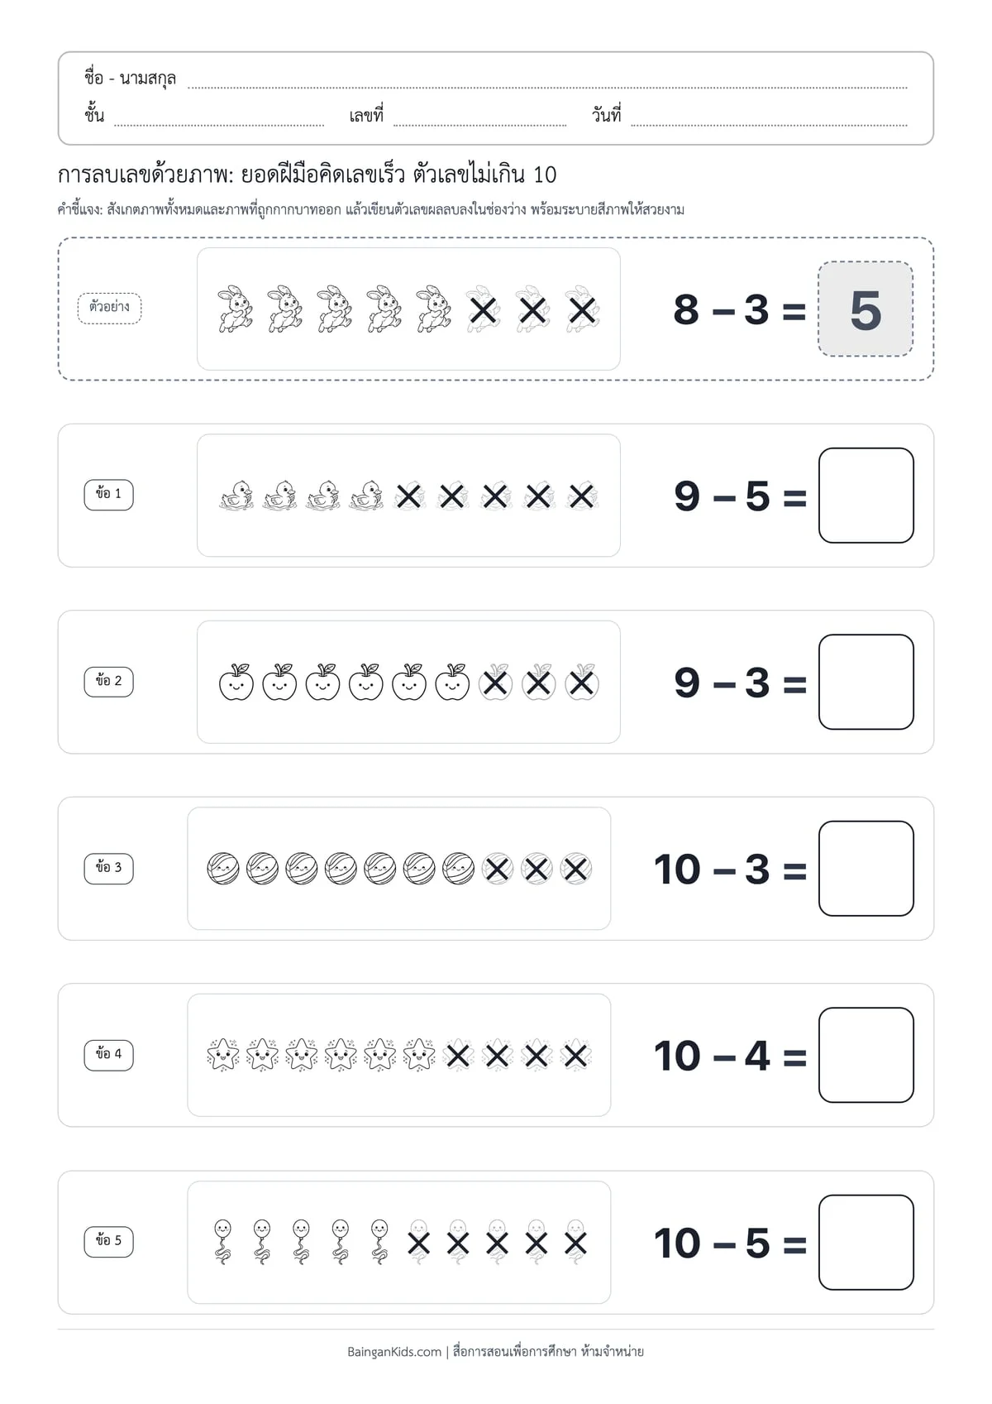
Task: Click the last crossed-out balloon in question 5
Action: pos(575,1242)
